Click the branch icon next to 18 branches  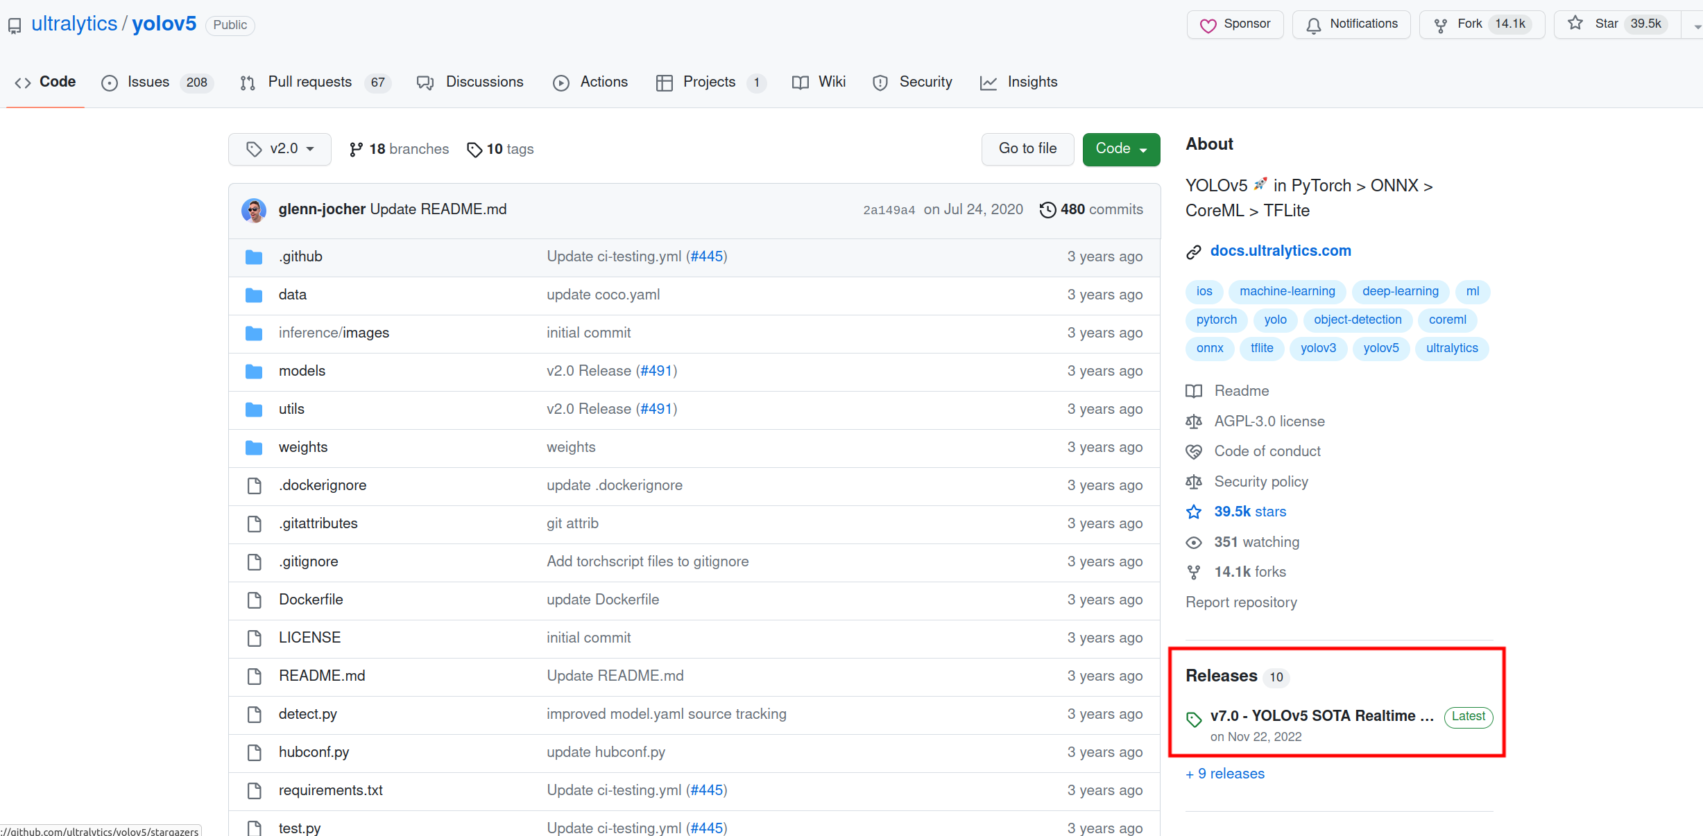(357, 150)
